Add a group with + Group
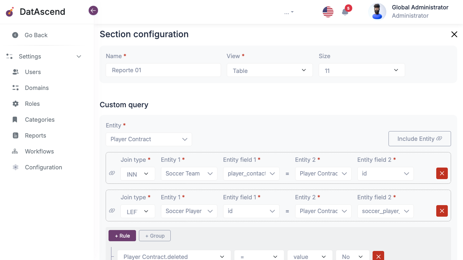Screen dimensions: 463x260 tap(155, 236)
